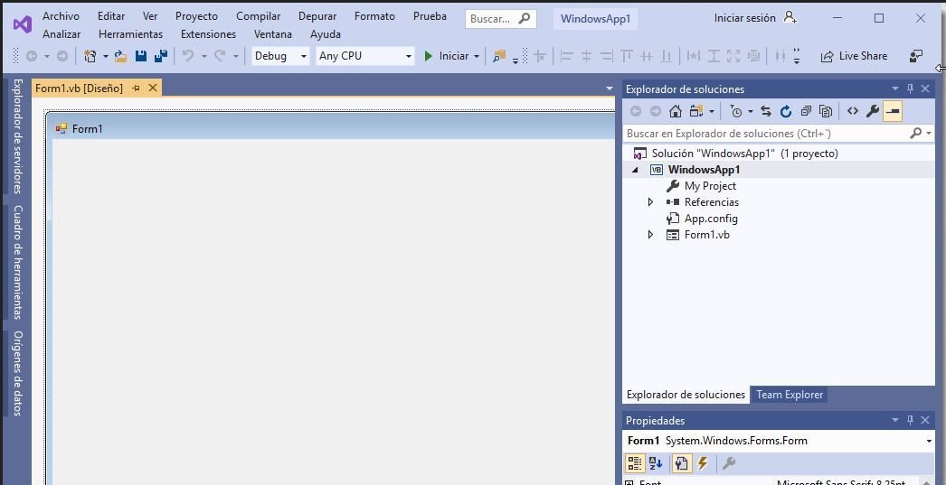The image size is (946, 485).
Task: Open Cuadro de herramientas side tab
Action: click(x=18, y=262)
